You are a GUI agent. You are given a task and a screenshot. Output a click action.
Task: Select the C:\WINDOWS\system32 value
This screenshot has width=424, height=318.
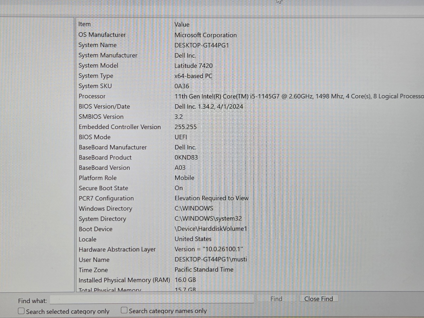point(208,218)
